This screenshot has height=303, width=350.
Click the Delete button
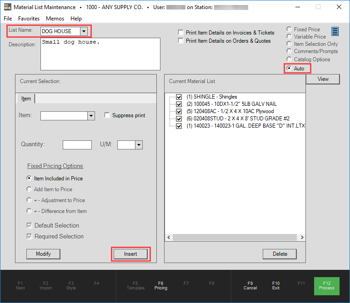[x=280, y=254]
